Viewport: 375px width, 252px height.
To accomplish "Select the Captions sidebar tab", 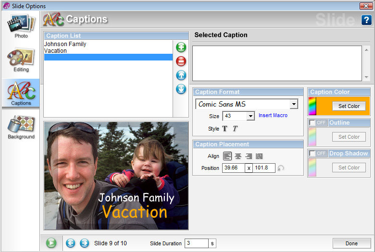I will coord(21,93).
